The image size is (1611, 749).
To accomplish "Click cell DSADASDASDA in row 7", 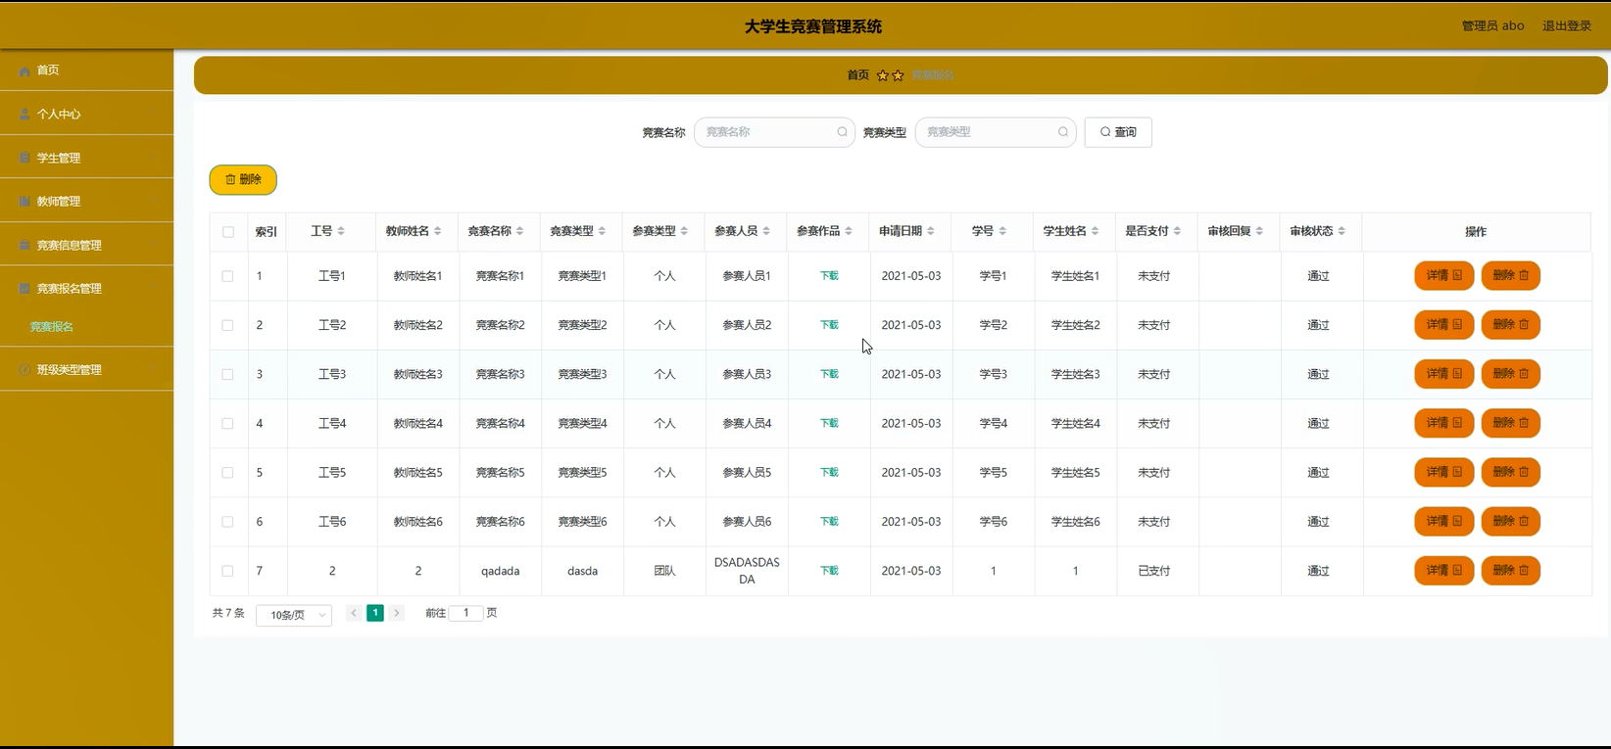I will pyautogui.click(x=747, y=571).
